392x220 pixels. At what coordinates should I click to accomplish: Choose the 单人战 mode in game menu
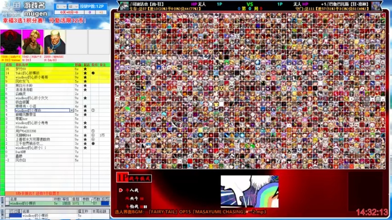[132, 190]
